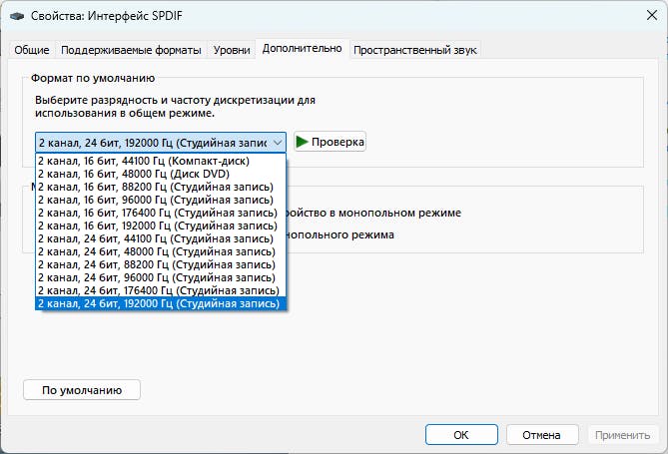Viewport: 668px width, 454px height.
Task: Open the Пространственный звук tab
Action: click(415, 50)
